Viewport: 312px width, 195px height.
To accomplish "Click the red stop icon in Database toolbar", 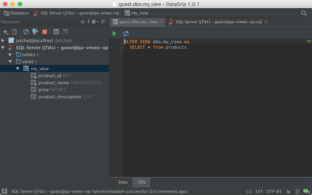I will pos(44,32).
